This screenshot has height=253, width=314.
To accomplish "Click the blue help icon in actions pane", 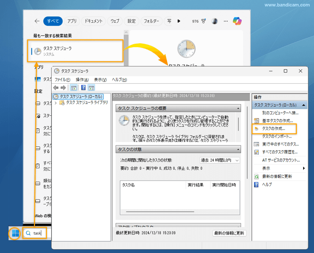I will 256,184.
